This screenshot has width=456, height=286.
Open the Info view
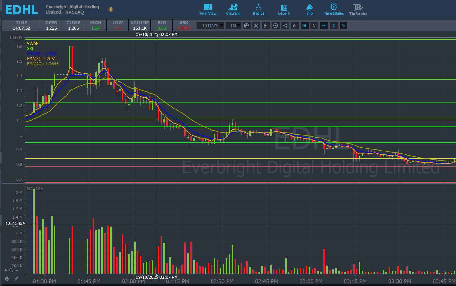[309, 9]
